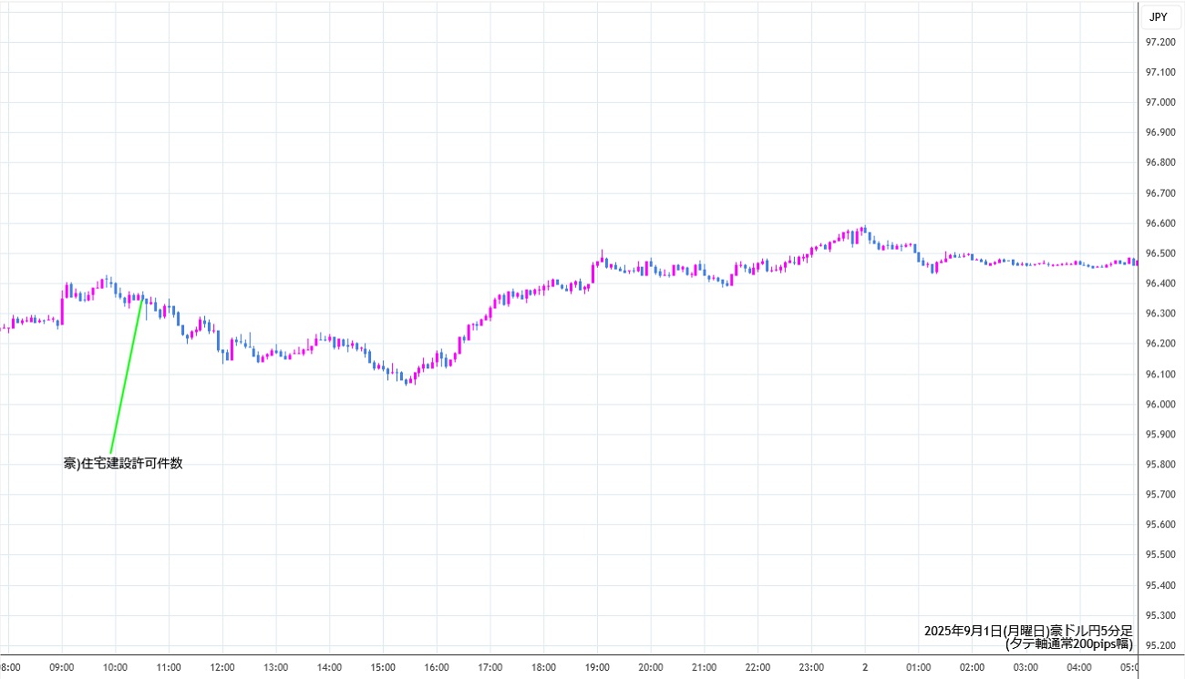Click the 19:00 time axis label

click(597, 667)
